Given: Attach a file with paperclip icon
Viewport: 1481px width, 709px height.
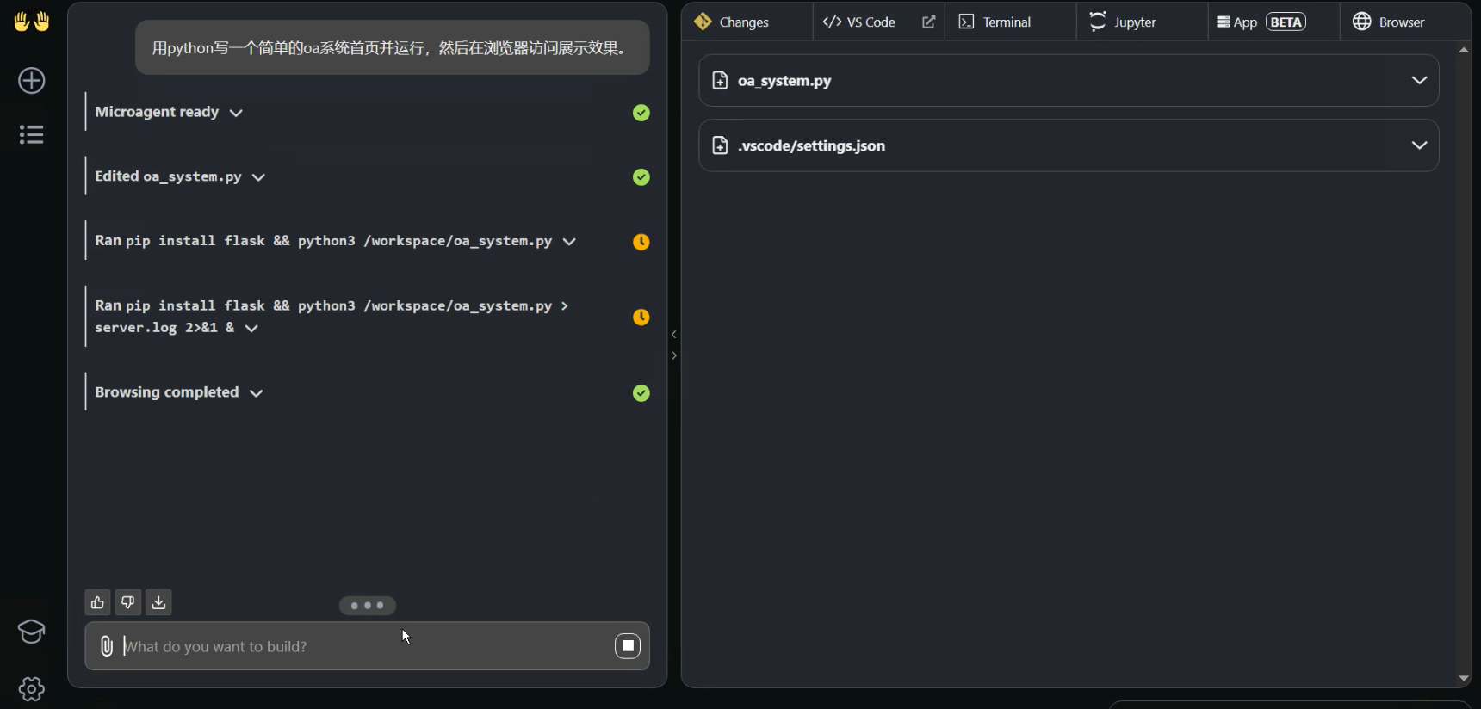Looking at the screenshot, I should tap(107, 646).
